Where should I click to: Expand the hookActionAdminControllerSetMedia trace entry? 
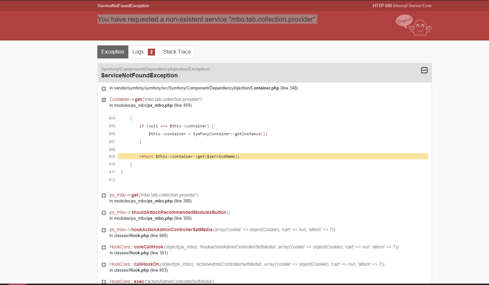pyautogui.click(x=104, y=230)
